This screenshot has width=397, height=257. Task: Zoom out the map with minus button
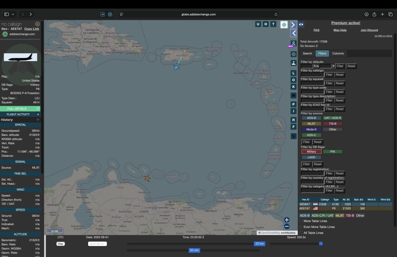tap(287, 226)
